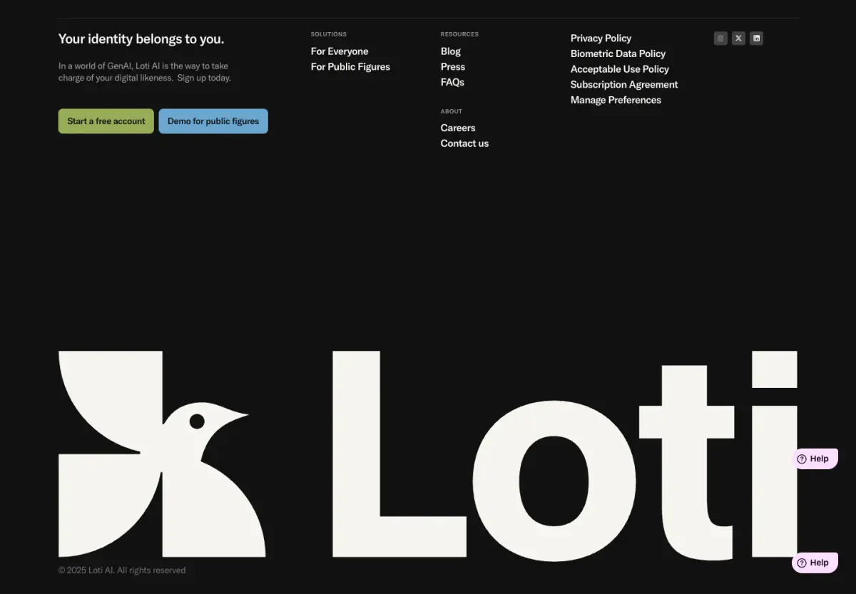856x594 pixels.
Task: Read the Subscription Agreement
Action: click(x=624, y=85)
